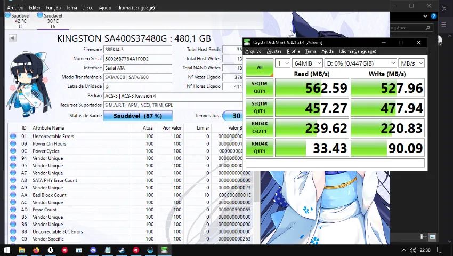Click the empty comment field in CrystalDiskMark

click(x=335, y=163)
